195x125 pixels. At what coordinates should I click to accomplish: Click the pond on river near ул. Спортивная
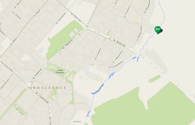click(112, 75)
